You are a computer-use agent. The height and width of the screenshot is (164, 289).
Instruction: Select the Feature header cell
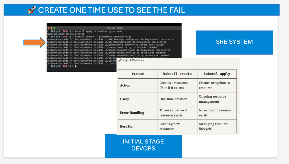coord(138,74)
